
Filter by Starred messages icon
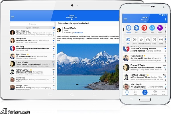141,40
